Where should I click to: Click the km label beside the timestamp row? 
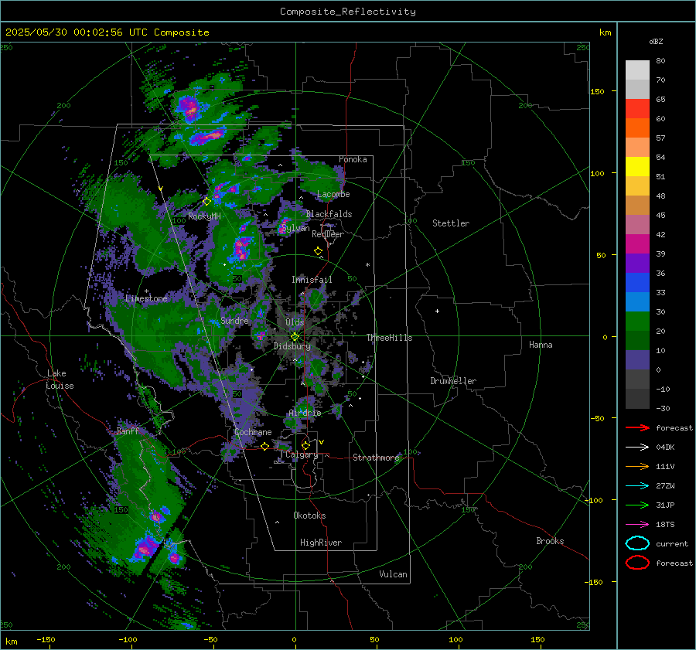tap(605, 32)
